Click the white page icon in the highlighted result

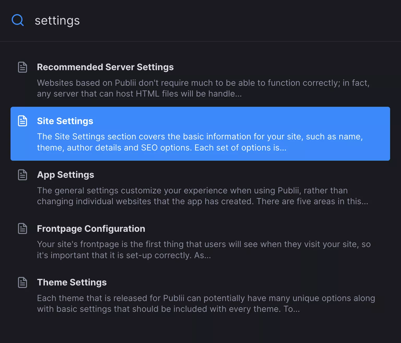pos(22,121)
